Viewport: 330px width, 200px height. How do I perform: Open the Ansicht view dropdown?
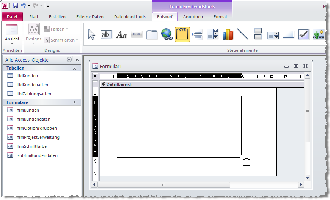[12, 41]
